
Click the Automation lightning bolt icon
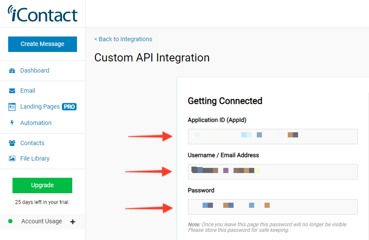[x=12, y=123]
